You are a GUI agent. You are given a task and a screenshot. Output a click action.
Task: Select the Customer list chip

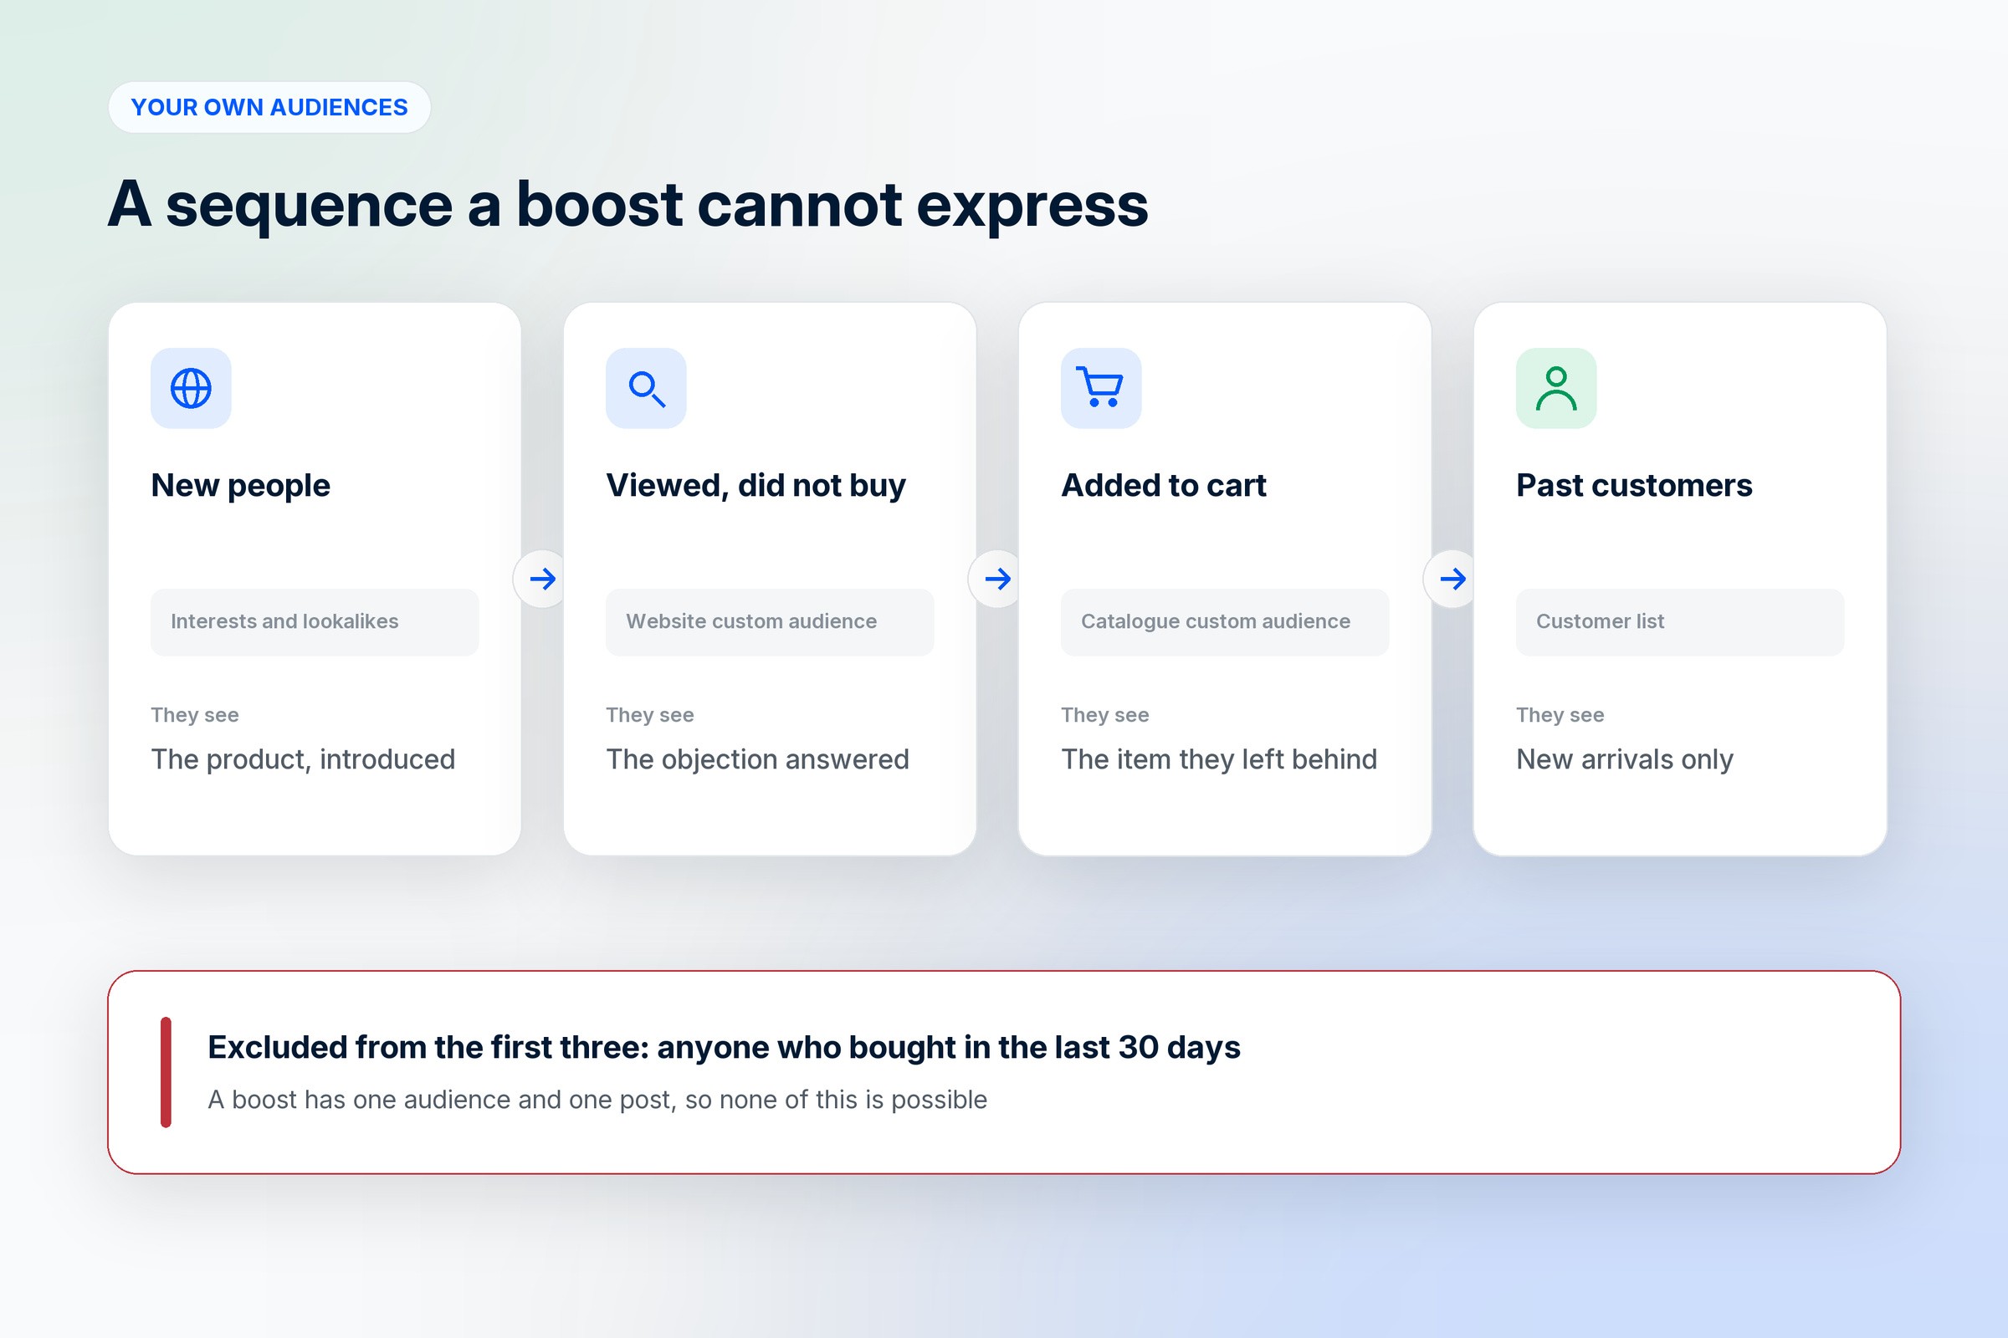tap(1679, 622)
